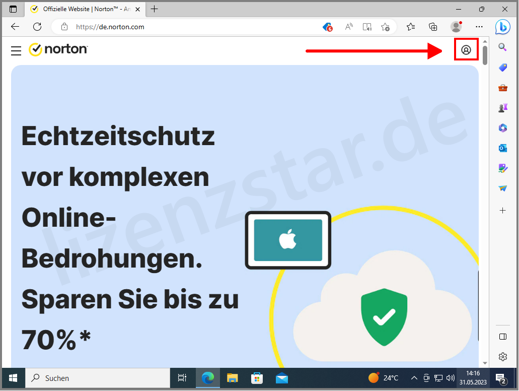Open the Edge settings and more menu
The image size is (519, 391).
[x=479, y=27]
